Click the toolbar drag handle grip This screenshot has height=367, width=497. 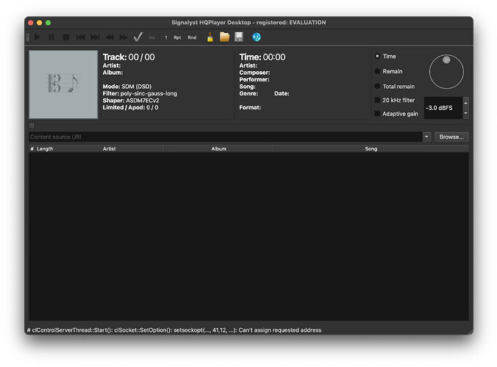28,37
